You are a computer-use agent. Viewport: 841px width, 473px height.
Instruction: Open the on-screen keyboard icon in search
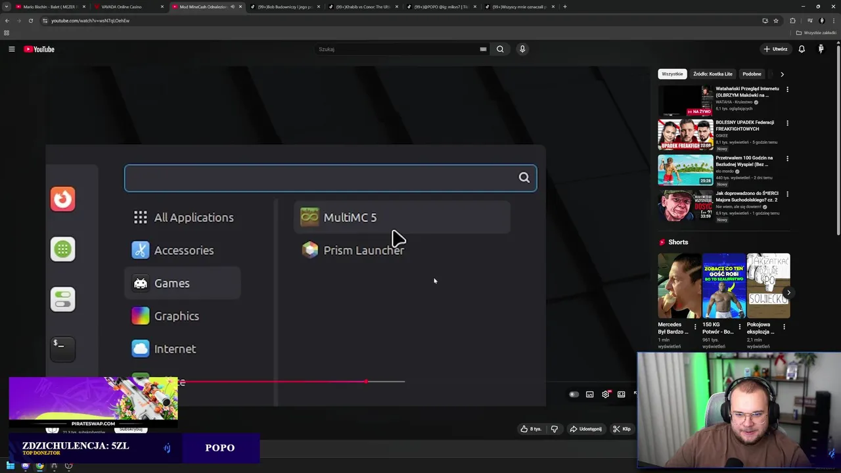tap(483, 49)
